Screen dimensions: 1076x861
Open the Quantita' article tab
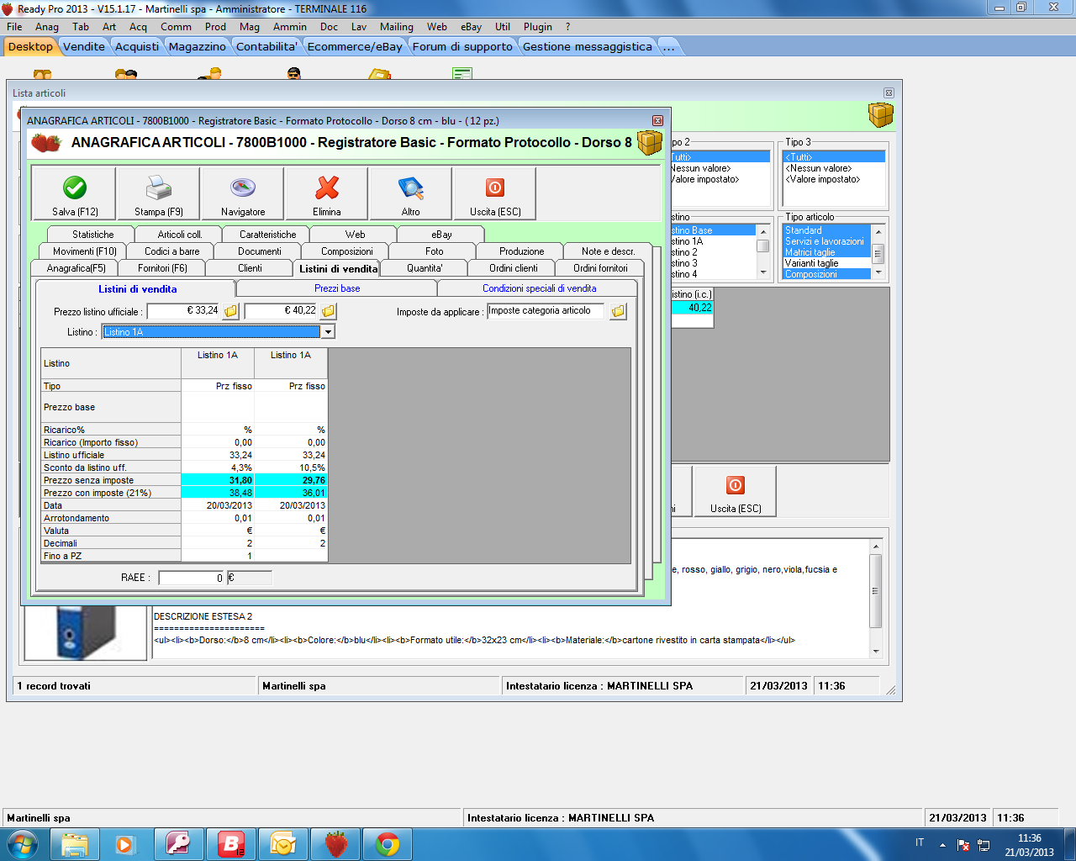coord(425,268)
